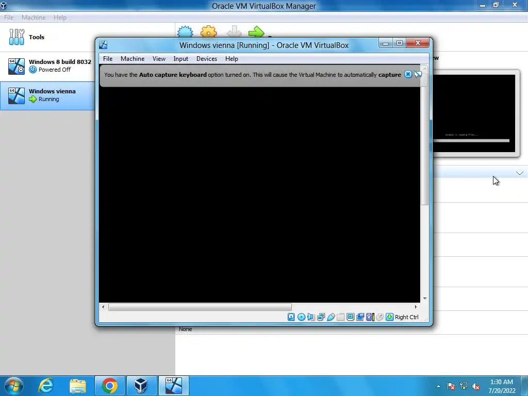Click the green Show arrow in Manager toolbar
This screenshot has width=528, height=396.
(x=256, y=32)
